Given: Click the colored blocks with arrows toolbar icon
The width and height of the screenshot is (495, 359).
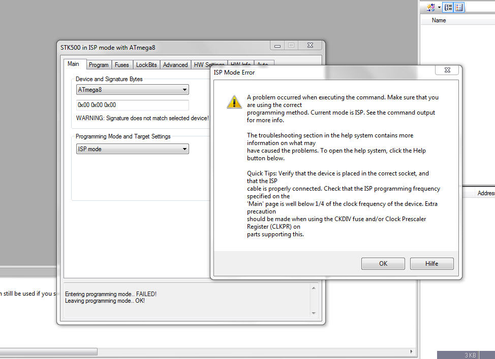Looking at the screenshot, I should 430,7.
